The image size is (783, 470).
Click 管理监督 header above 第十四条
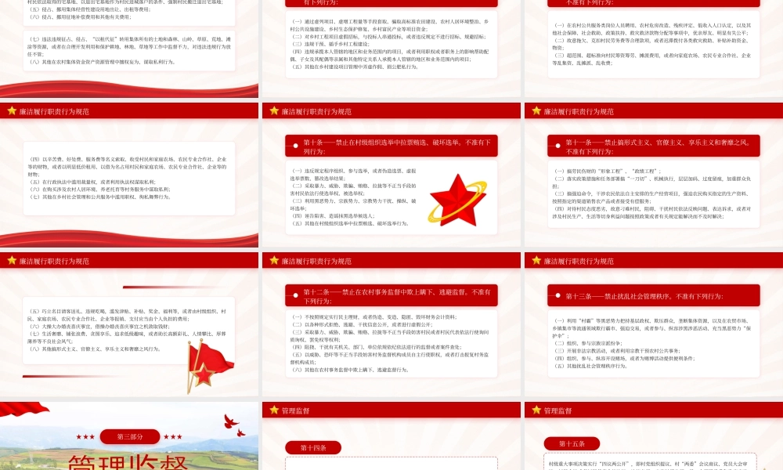pos(296,410)
